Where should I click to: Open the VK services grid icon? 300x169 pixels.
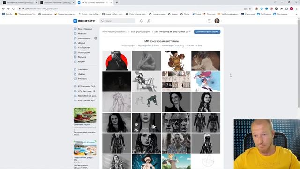(x=209, y=21)
